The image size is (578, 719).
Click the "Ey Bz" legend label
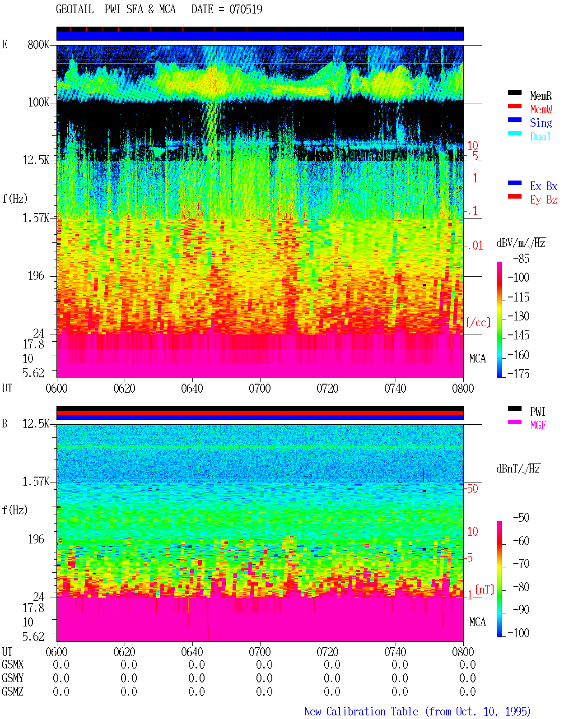544,199
